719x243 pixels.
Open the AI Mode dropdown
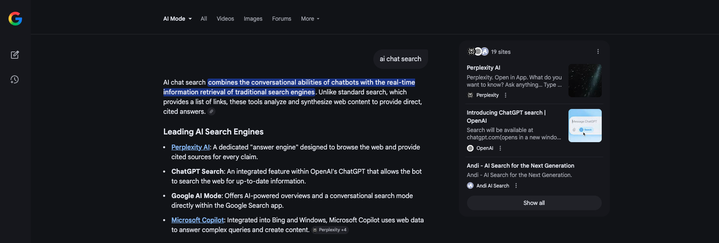[177, 19]
